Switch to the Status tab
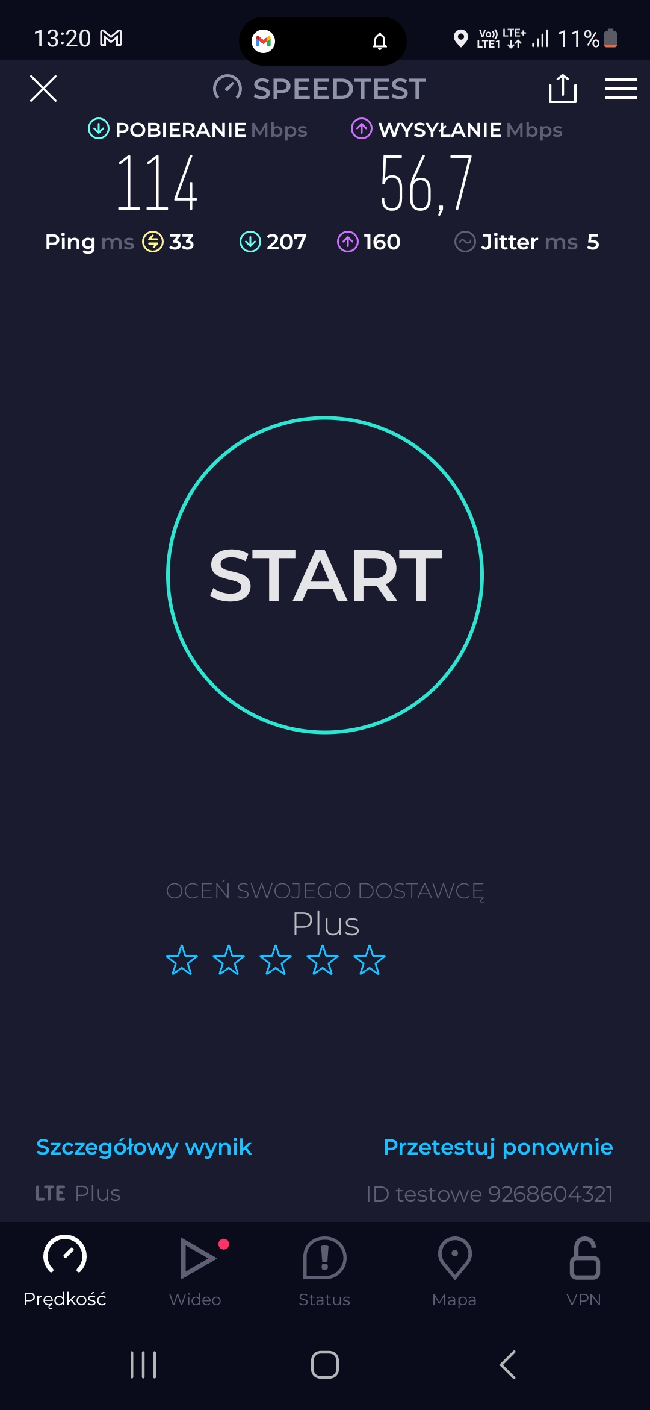The width and height of the screenshot is (650, 1410). pos(324,1271)
